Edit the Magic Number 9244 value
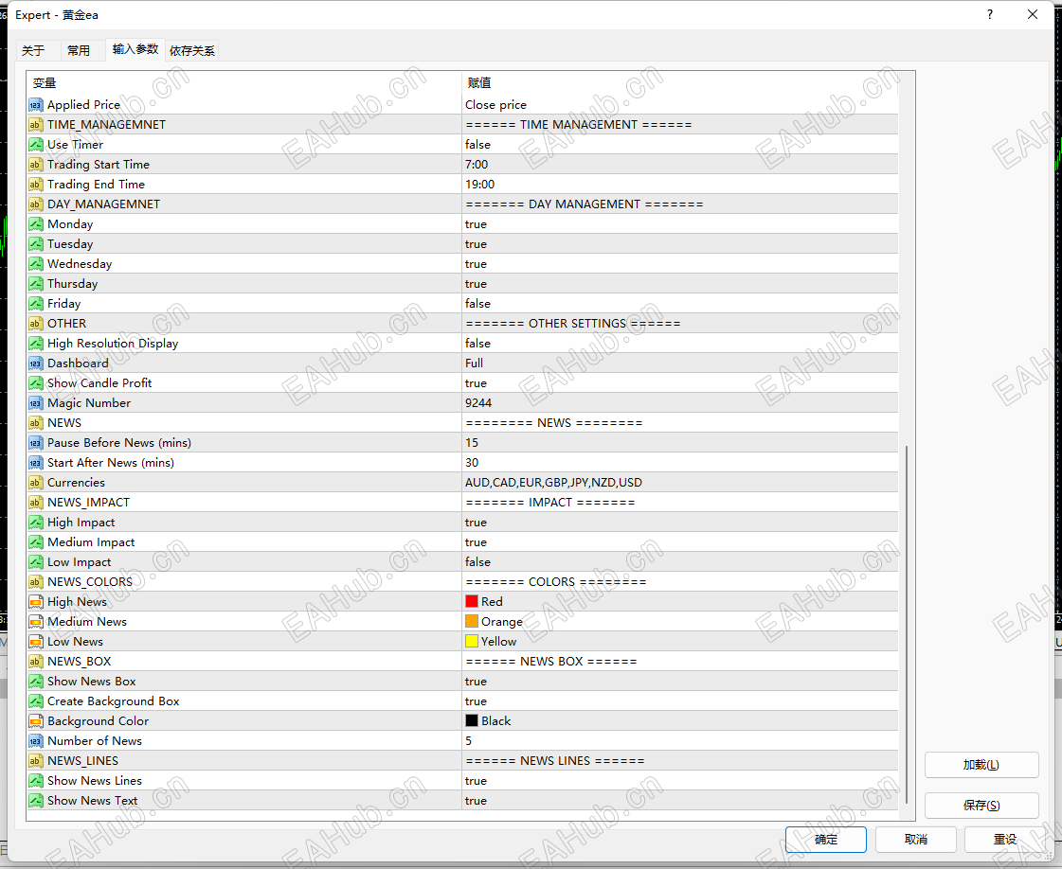 pyautogui.click(x=680, y=403)
